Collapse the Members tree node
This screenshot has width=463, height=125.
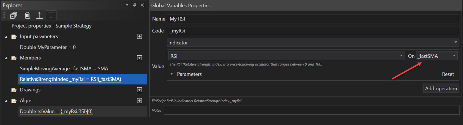6,58
